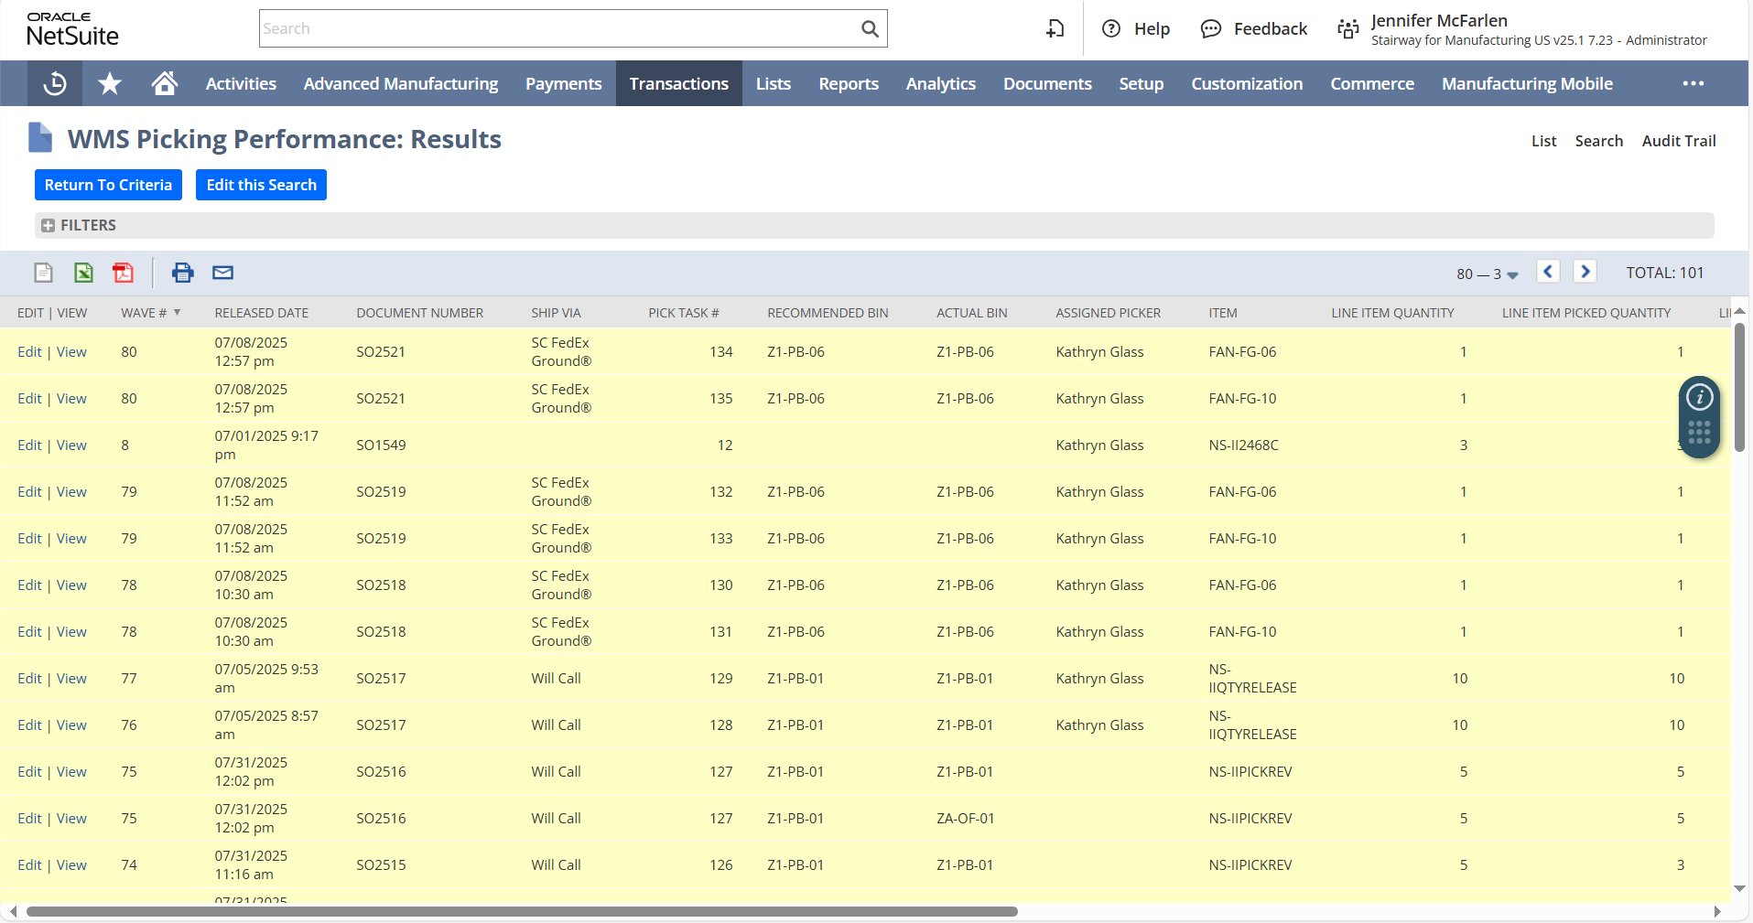
Task: Open the more menus ellipsis
Action: pyautogui.click(x=1693, y=84)
